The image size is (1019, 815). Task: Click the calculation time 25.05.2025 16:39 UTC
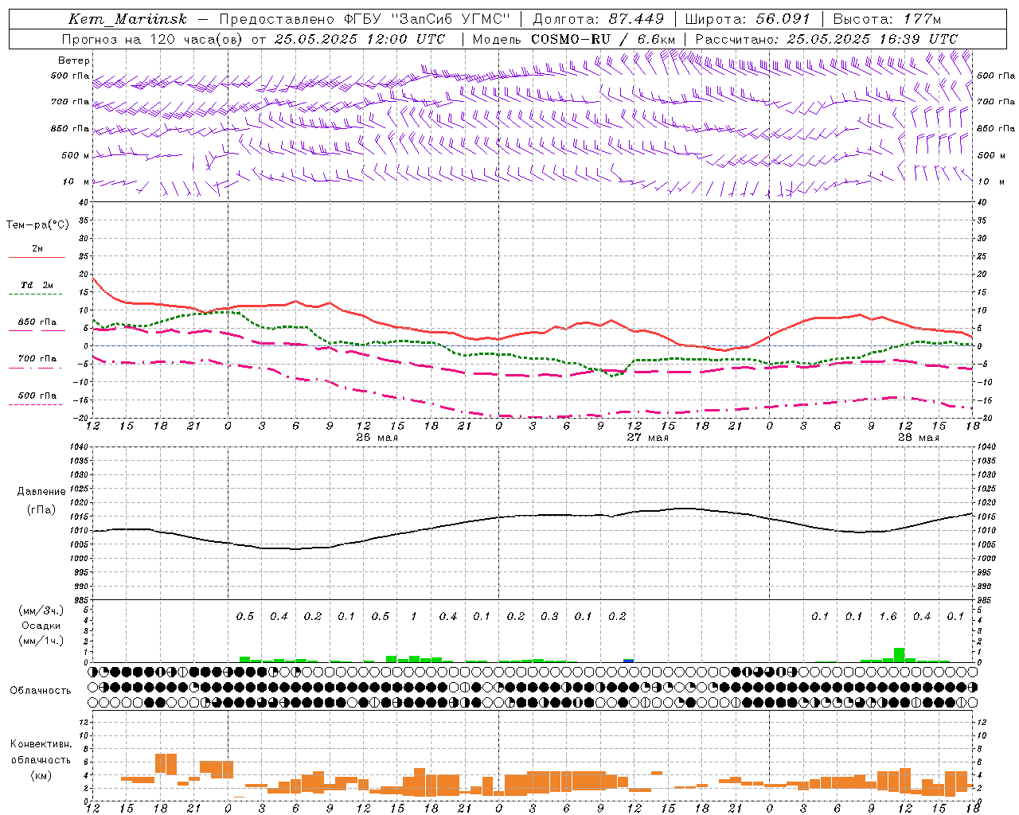[873, 39]
